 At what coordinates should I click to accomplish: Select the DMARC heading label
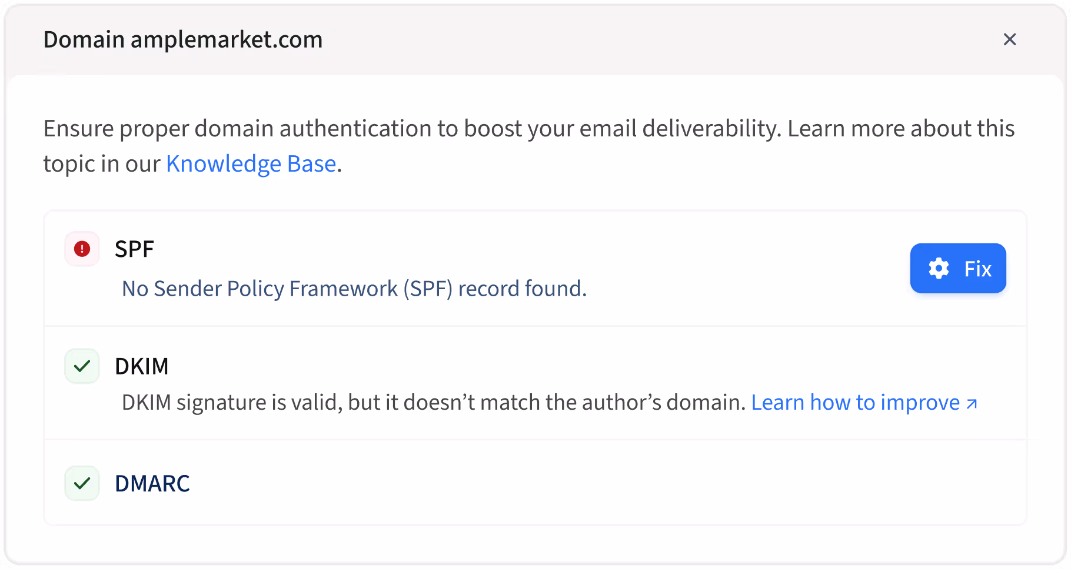152,483
